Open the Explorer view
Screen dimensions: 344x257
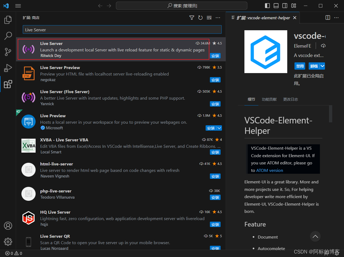pos(8,19)
